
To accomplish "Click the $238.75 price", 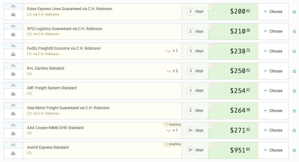I will coord(240,51).
